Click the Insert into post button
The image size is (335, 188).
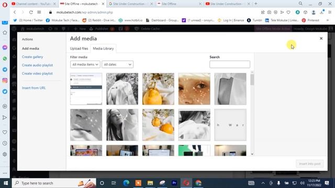tap(309, 163)
